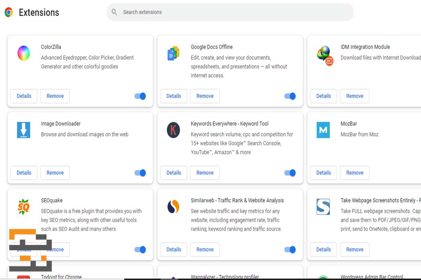421x280 pixels.
Task: Open Details for Keywords Everywhere
Action: [x=174, y=173]
